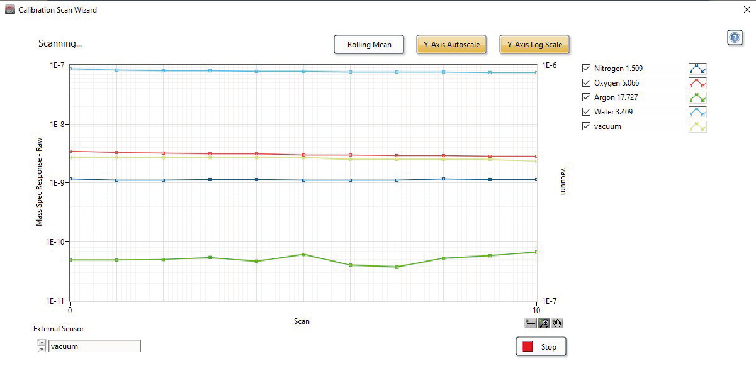Screen dimensions: 756x371
Task: Open the help question mark icon
Action: (735, 38)
